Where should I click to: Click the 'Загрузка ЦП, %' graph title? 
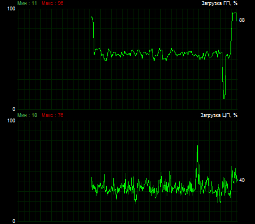pyautogui.click(x=219, y=115)
